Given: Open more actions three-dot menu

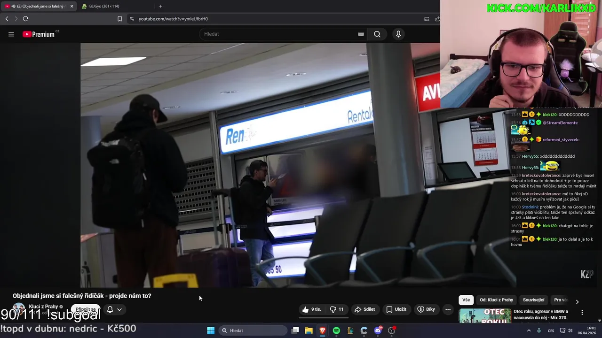Looking at the screenshot, I should tap(448, 309).
